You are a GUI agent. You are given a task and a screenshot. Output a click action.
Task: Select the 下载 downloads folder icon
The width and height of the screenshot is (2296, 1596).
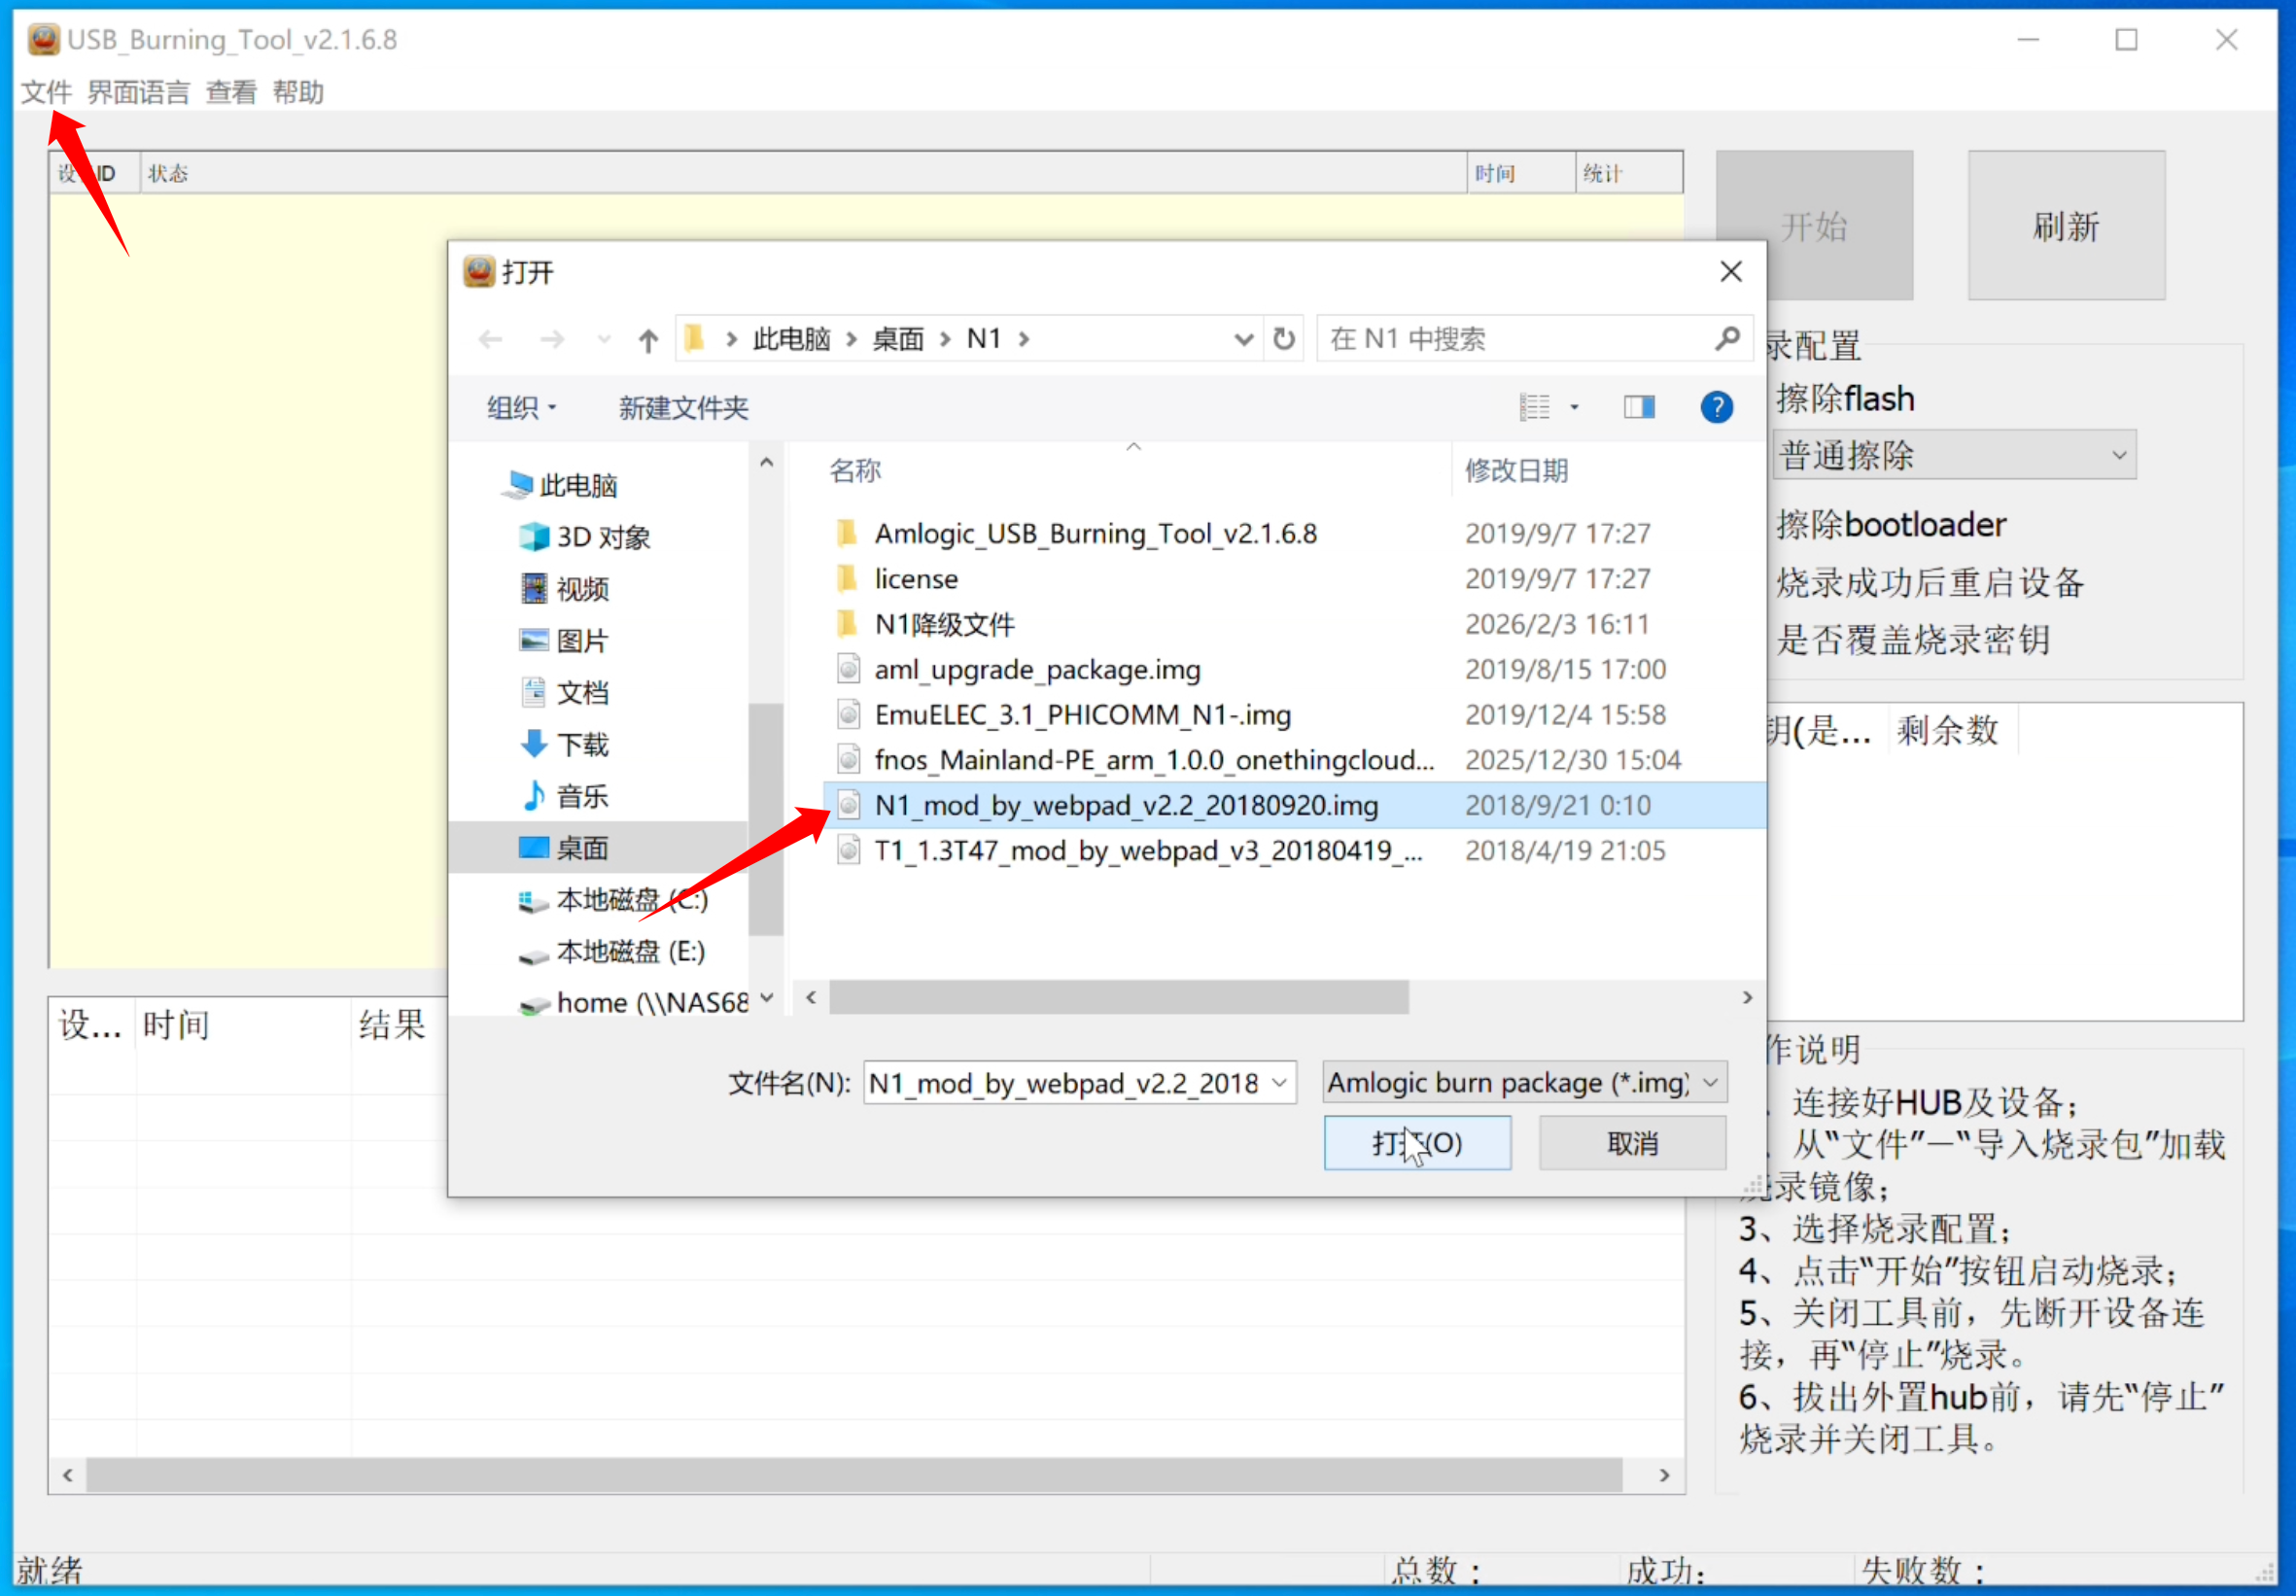(x=534, y=744)
